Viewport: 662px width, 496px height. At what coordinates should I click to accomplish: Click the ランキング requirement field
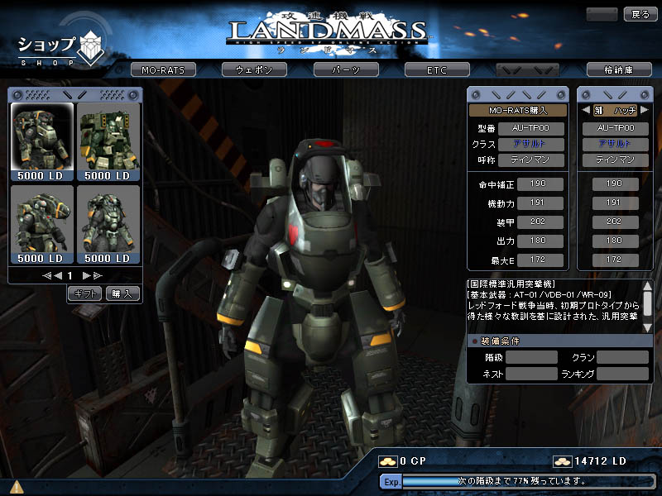[623, 374]
